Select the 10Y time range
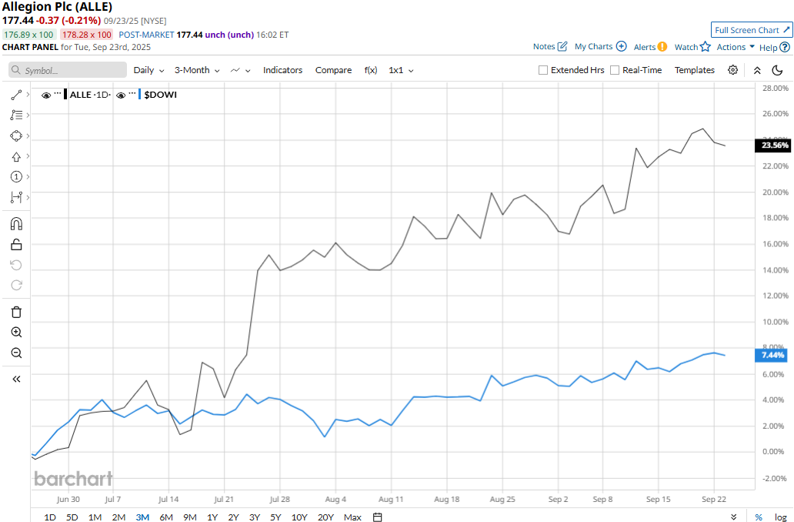 [x=299, y=517]
